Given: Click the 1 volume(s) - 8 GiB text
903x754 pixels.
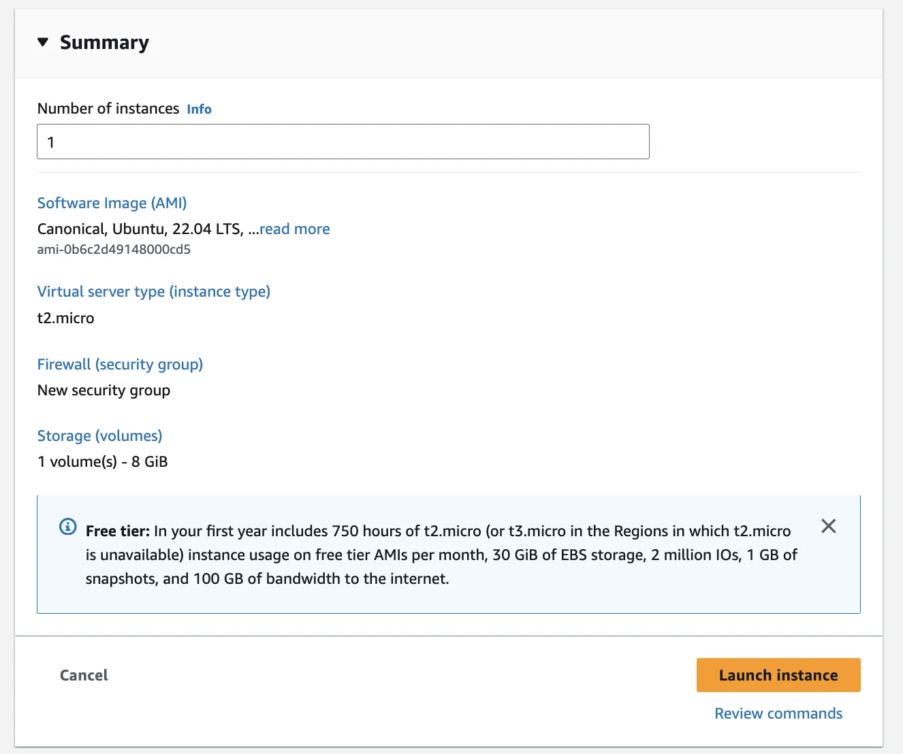Looking at the screenshot, I should (102, 461).
